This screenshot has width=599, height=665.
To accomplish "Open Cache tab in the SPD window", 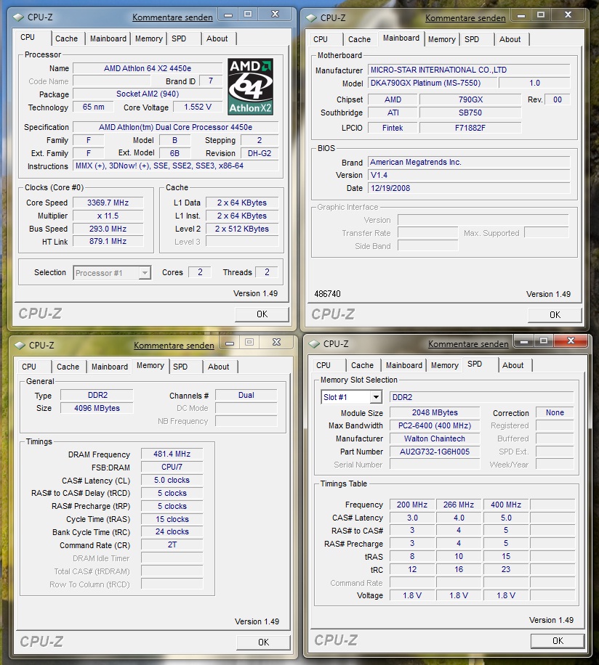I will 362,366.
